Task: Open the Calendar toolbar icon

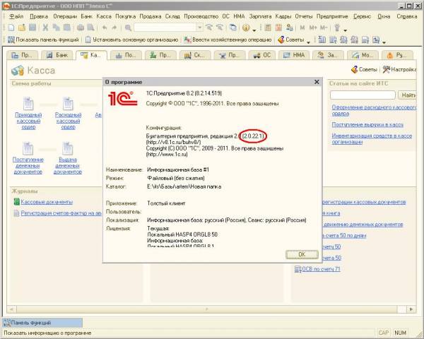Action: point(279,28)
